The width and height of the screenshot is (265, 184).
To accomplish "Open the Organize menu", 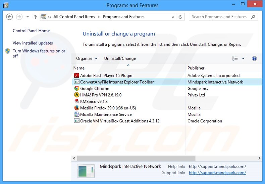I will click(x=87, y=59).
